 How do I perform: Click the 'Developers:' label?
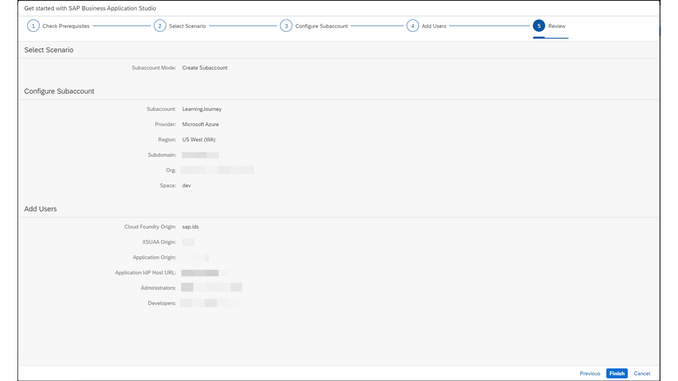162,303
